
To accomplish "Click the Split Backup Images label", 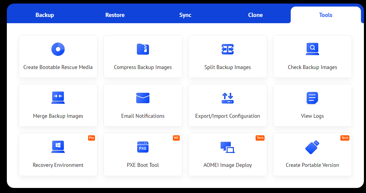I will coord(228,67).
